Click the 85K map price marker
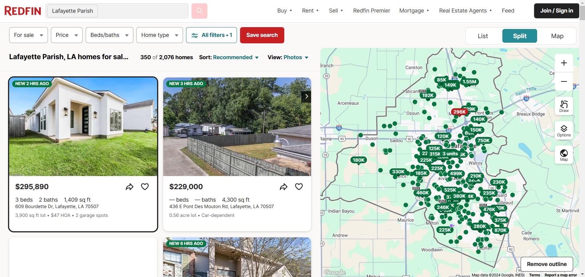 (442, 80)
